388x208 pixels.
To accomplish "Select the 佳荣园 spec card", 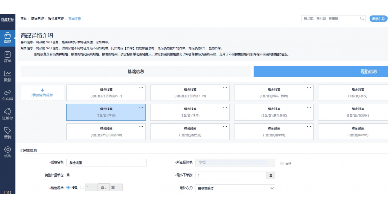I will (274, 132).
